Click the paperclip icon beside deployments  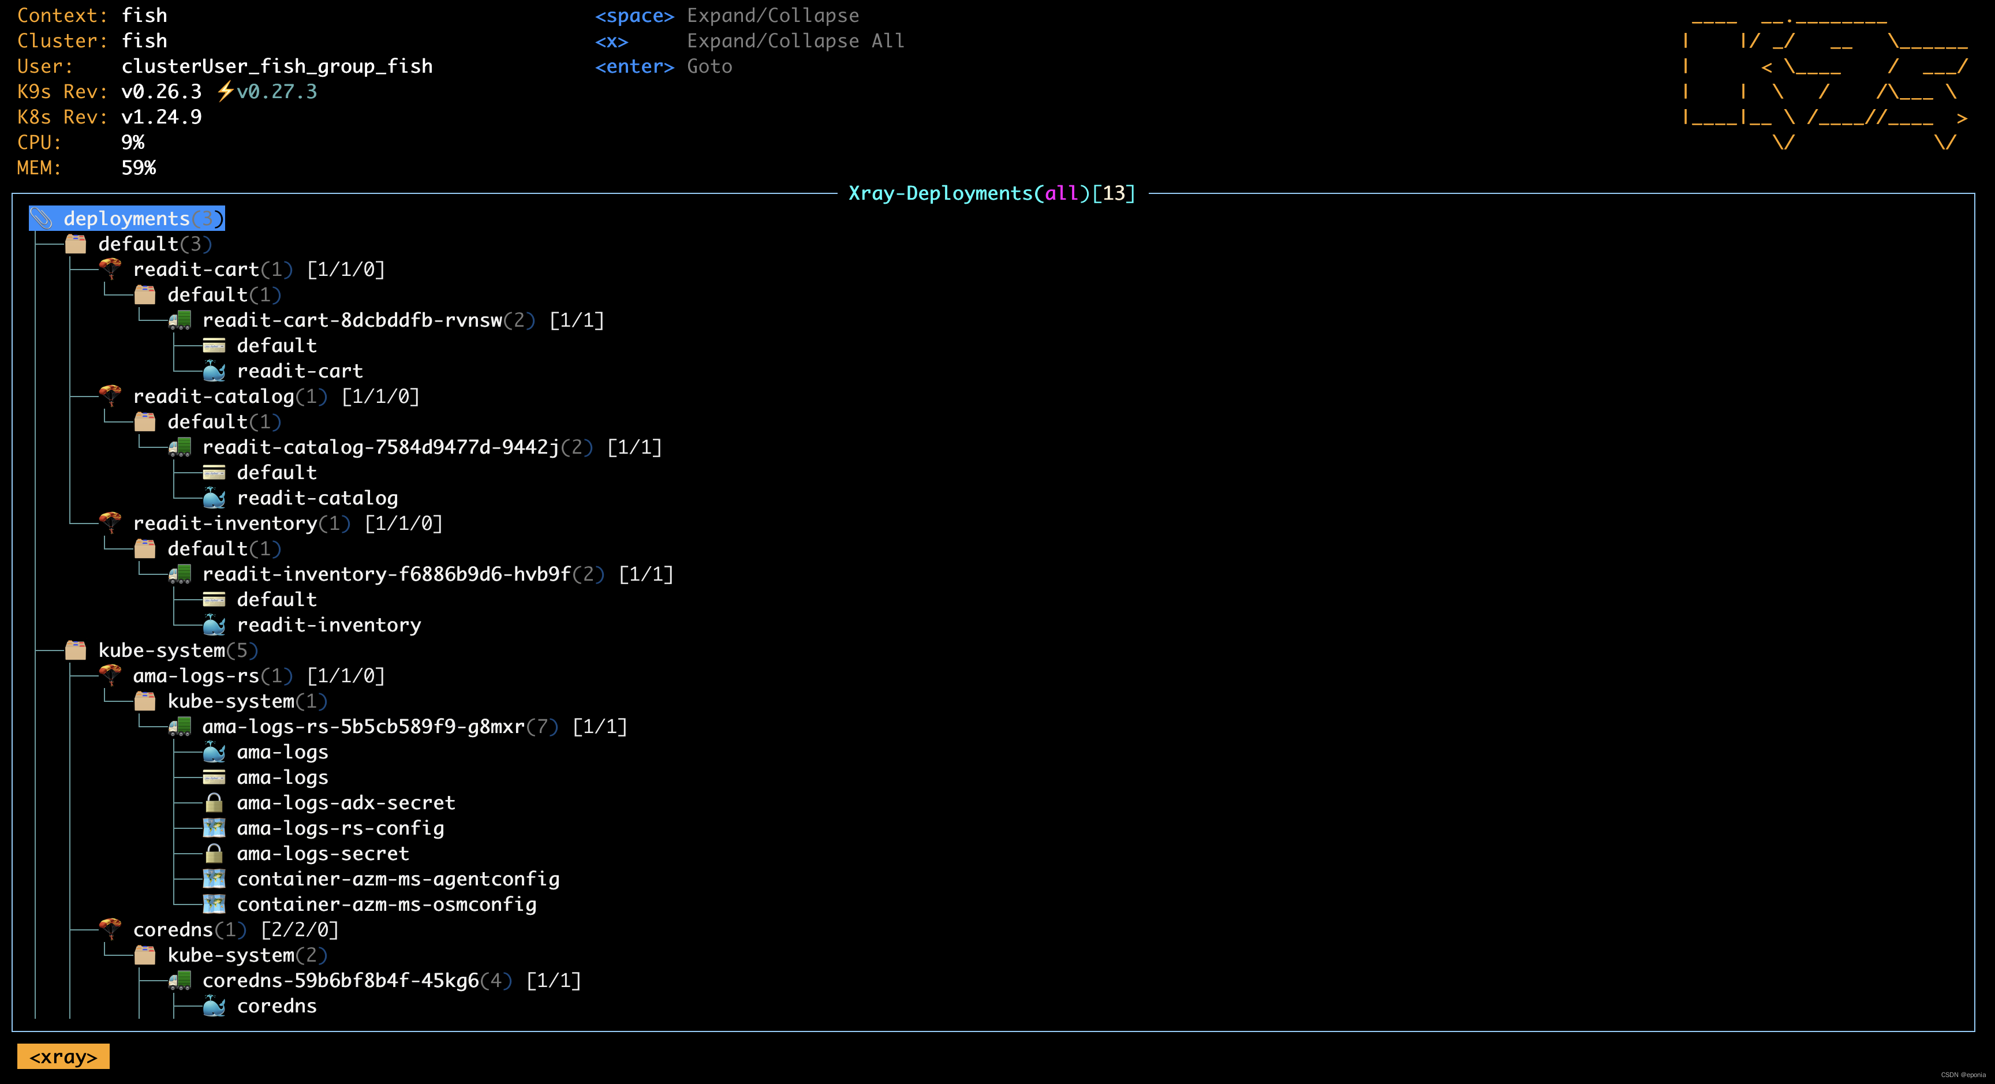tap(42, 218)
